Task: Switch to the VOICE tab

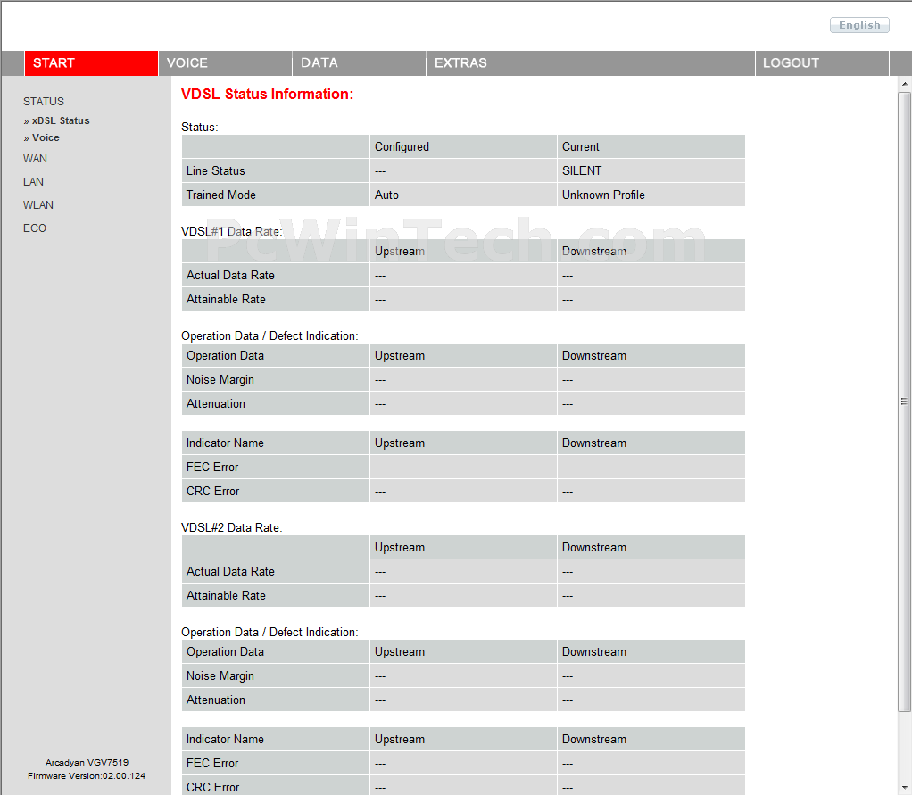Action: [225, 62]
